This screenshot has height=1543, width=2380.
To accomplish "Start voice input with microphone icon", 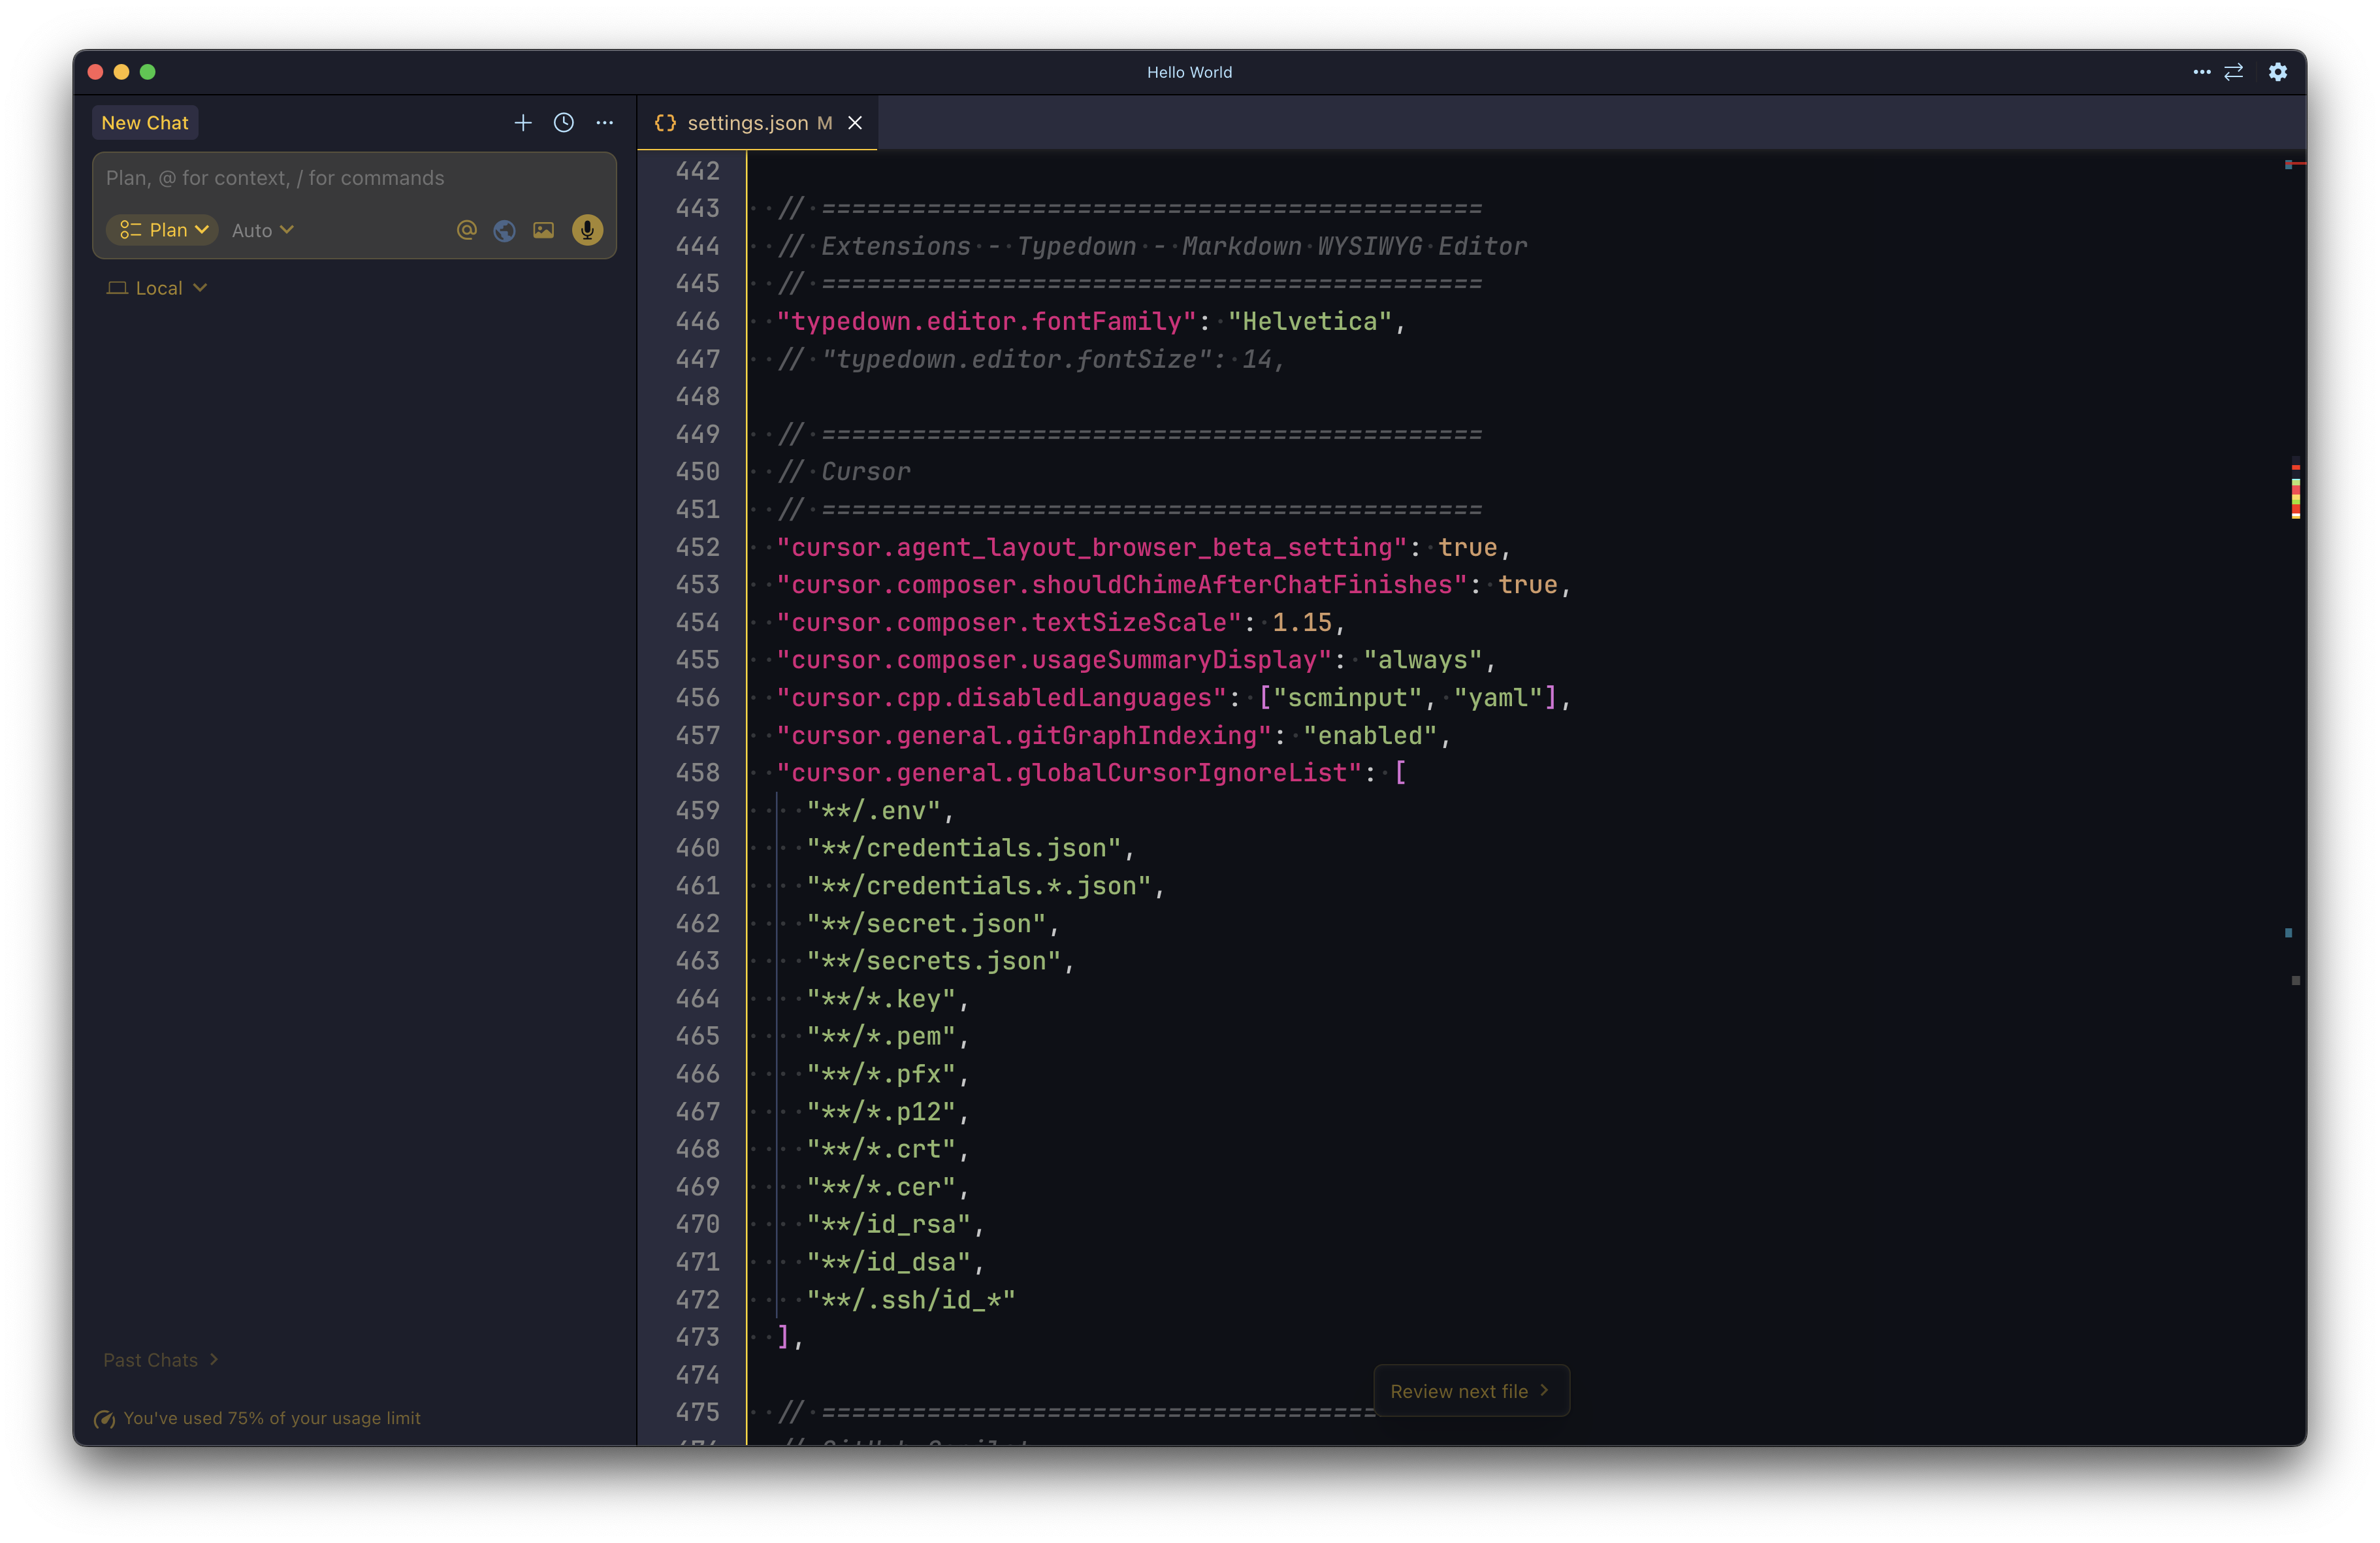I will [587, 231].
